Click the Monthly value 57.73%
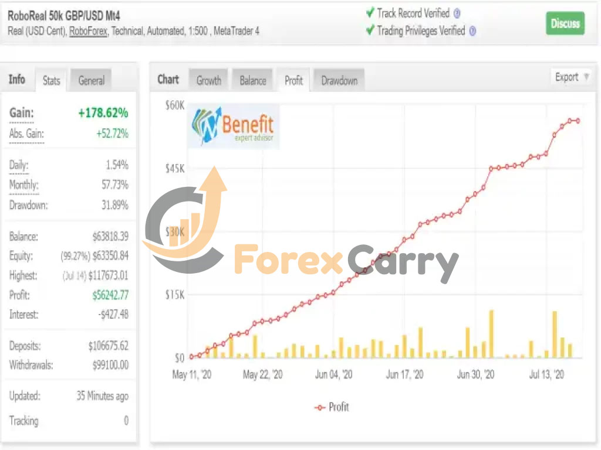 tap(115, 185)
